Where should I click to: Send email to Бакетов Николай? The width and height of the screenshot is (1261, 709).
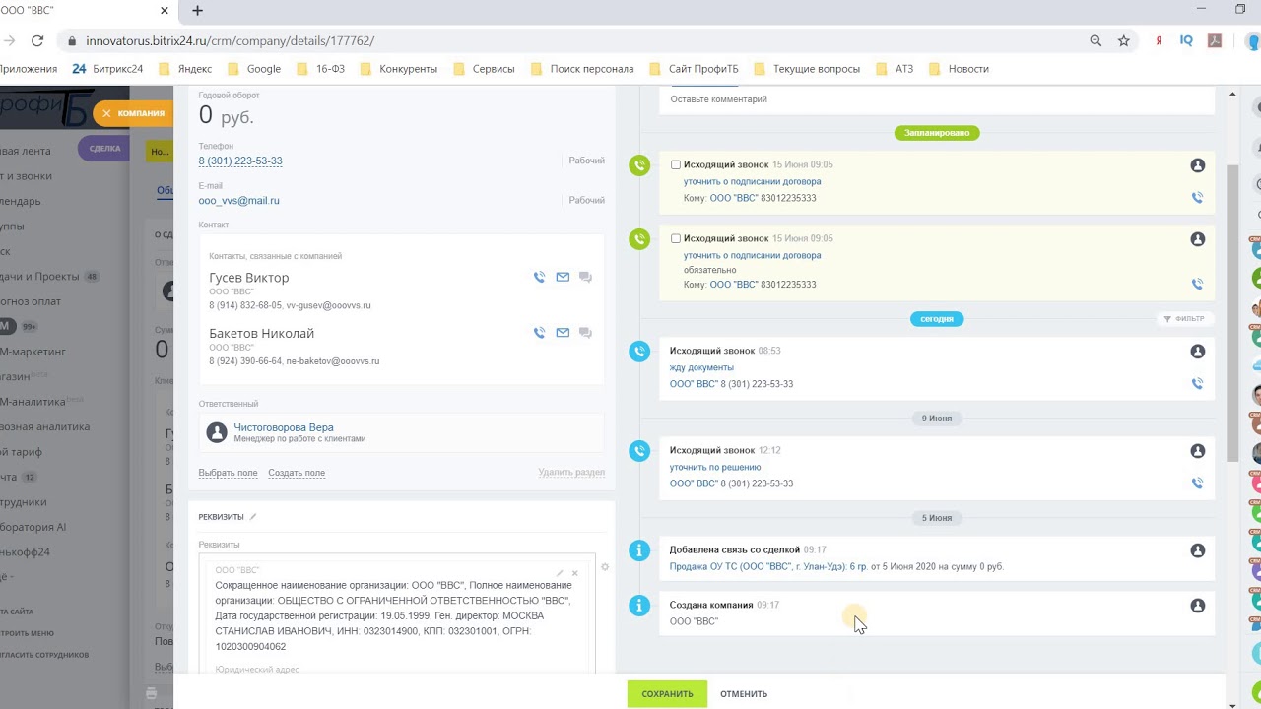click(563, 333)
